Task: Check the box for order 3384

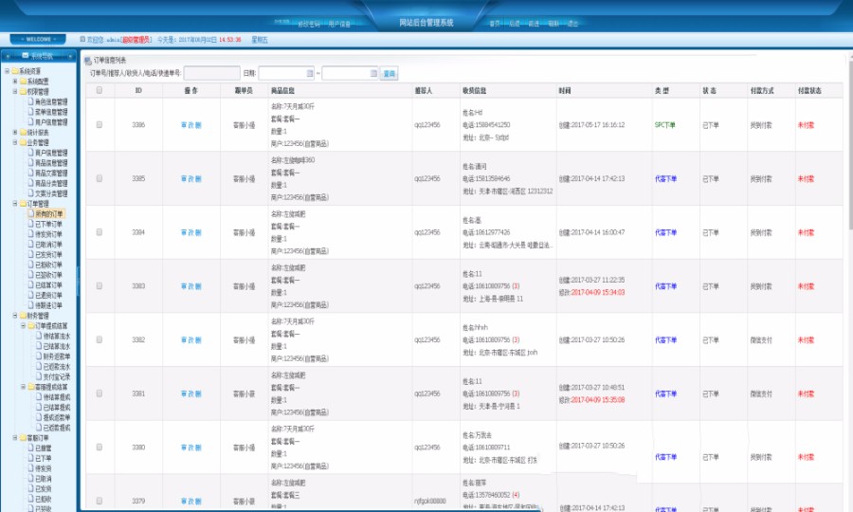Action: [x=99, y=231]
